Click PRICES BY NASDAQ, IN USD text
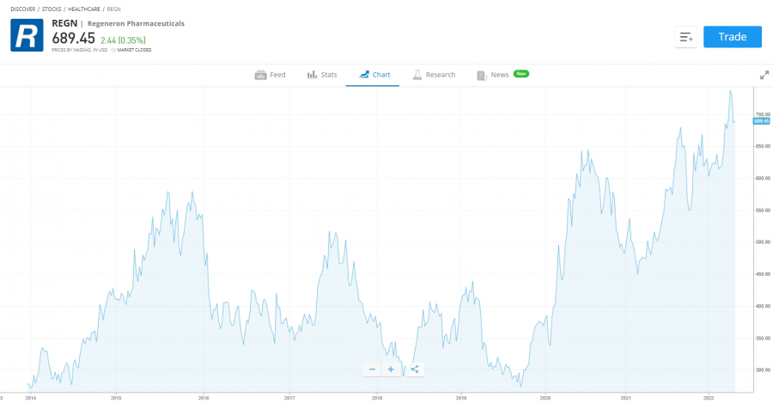 (x=79, y=50)
